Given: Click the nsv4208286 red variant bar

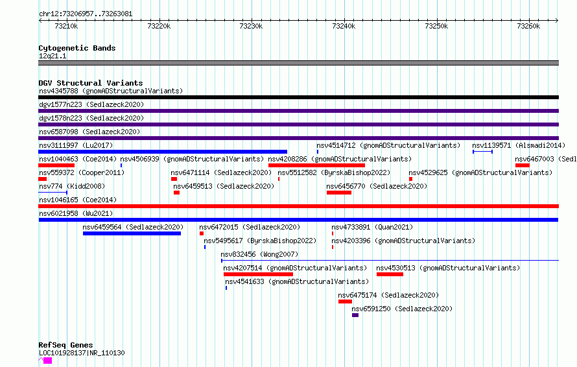Looking at the screenshot, I should pyautogui.click(x=316, y=165).
